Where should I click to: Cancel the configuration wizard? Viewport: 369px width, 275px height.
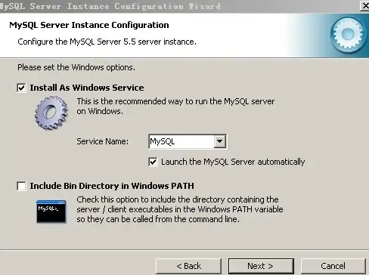(333, 266)
